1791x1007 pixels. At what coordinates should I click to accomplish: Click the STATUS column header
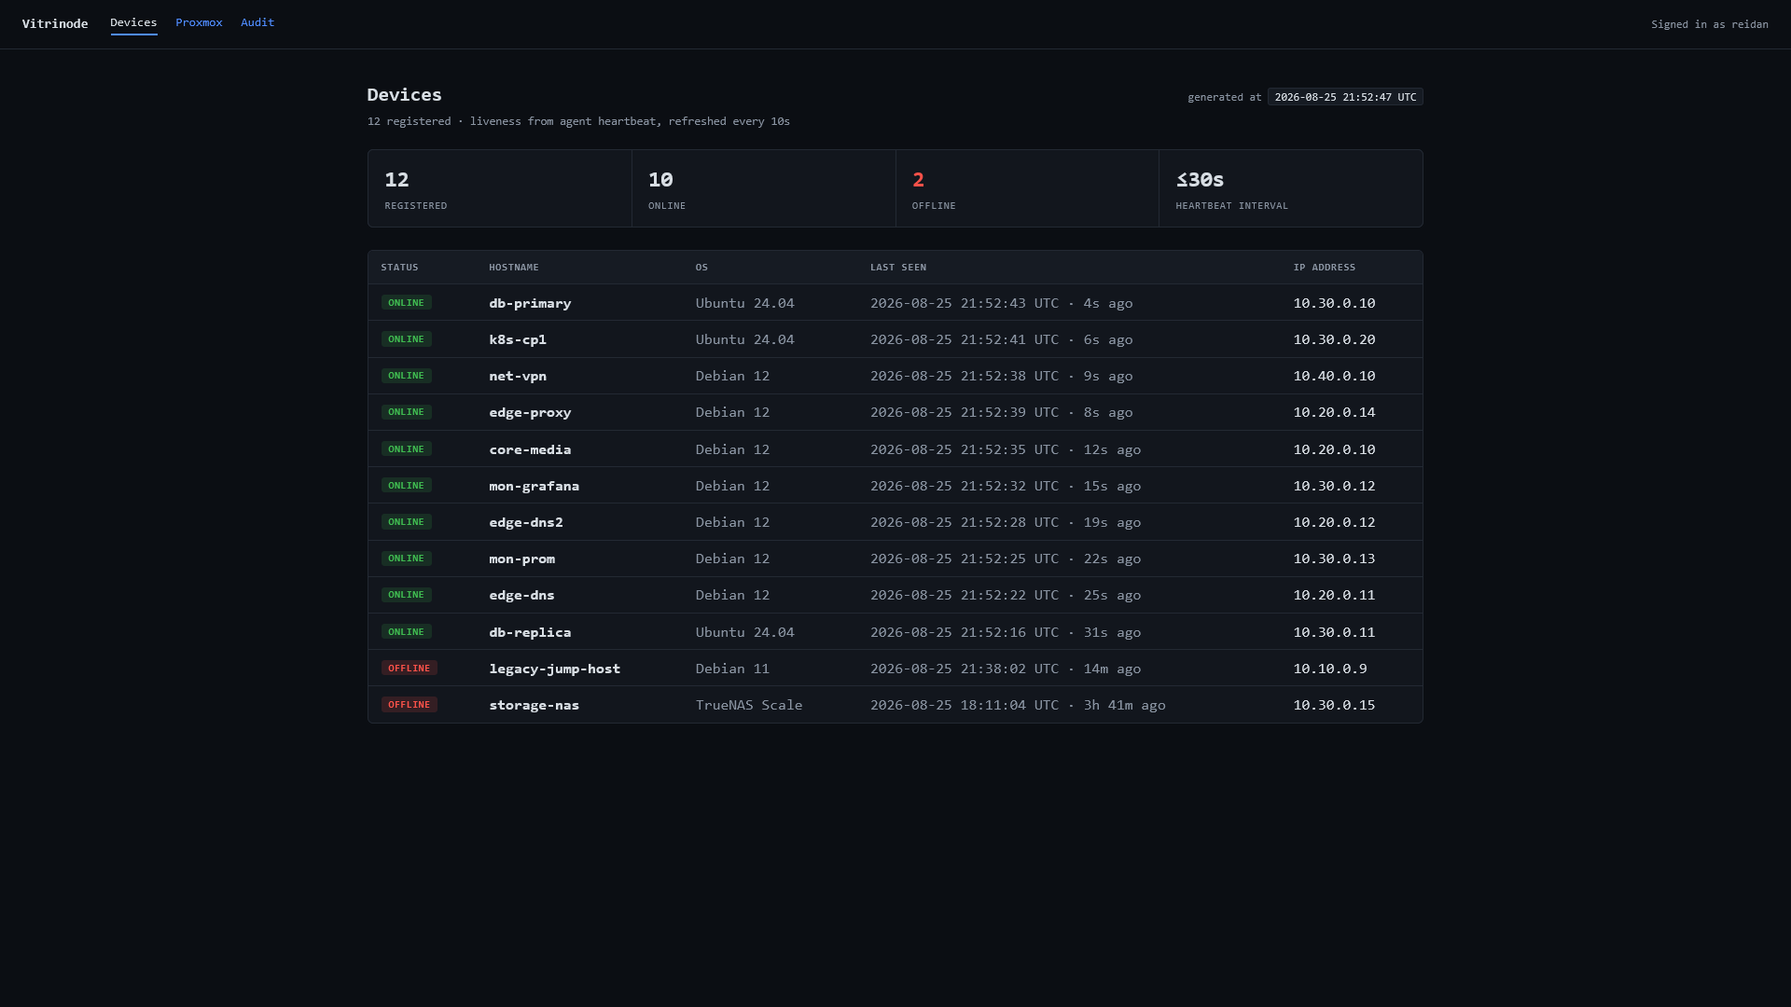[x=399, y=268]
